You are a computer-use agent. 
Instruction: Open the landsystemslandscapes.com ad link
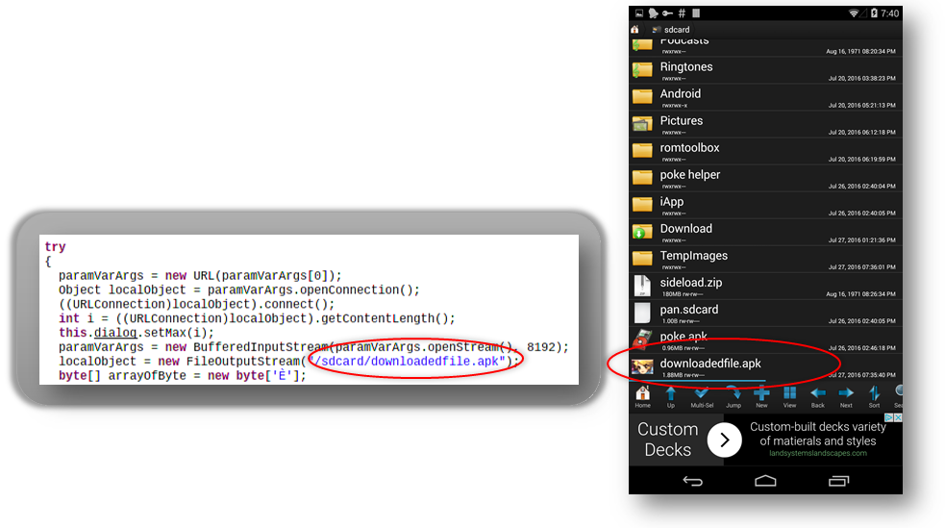(818, 453)
